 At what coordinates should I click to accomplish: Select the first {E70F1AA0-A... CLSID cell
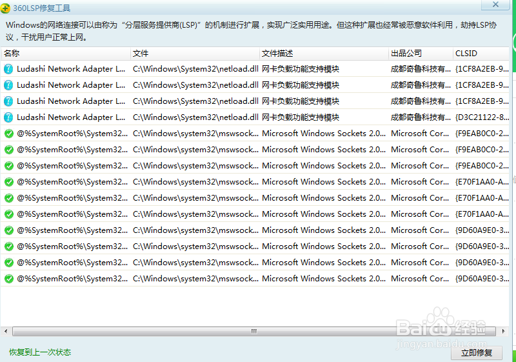[482, 182]
